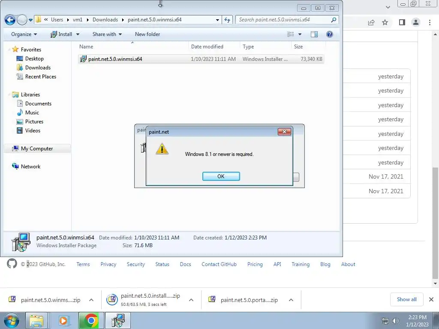Focus the Search paint.net.5.0.winmsi.x64 field

pos(287,20)
